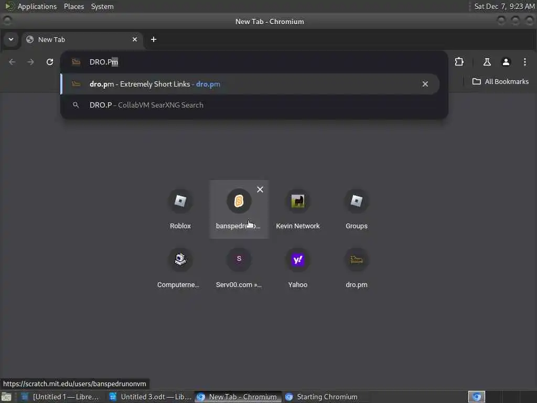Open Chrome Labs flask icon
The height and width of the screenshot is (403, 537).
[487, 62]
